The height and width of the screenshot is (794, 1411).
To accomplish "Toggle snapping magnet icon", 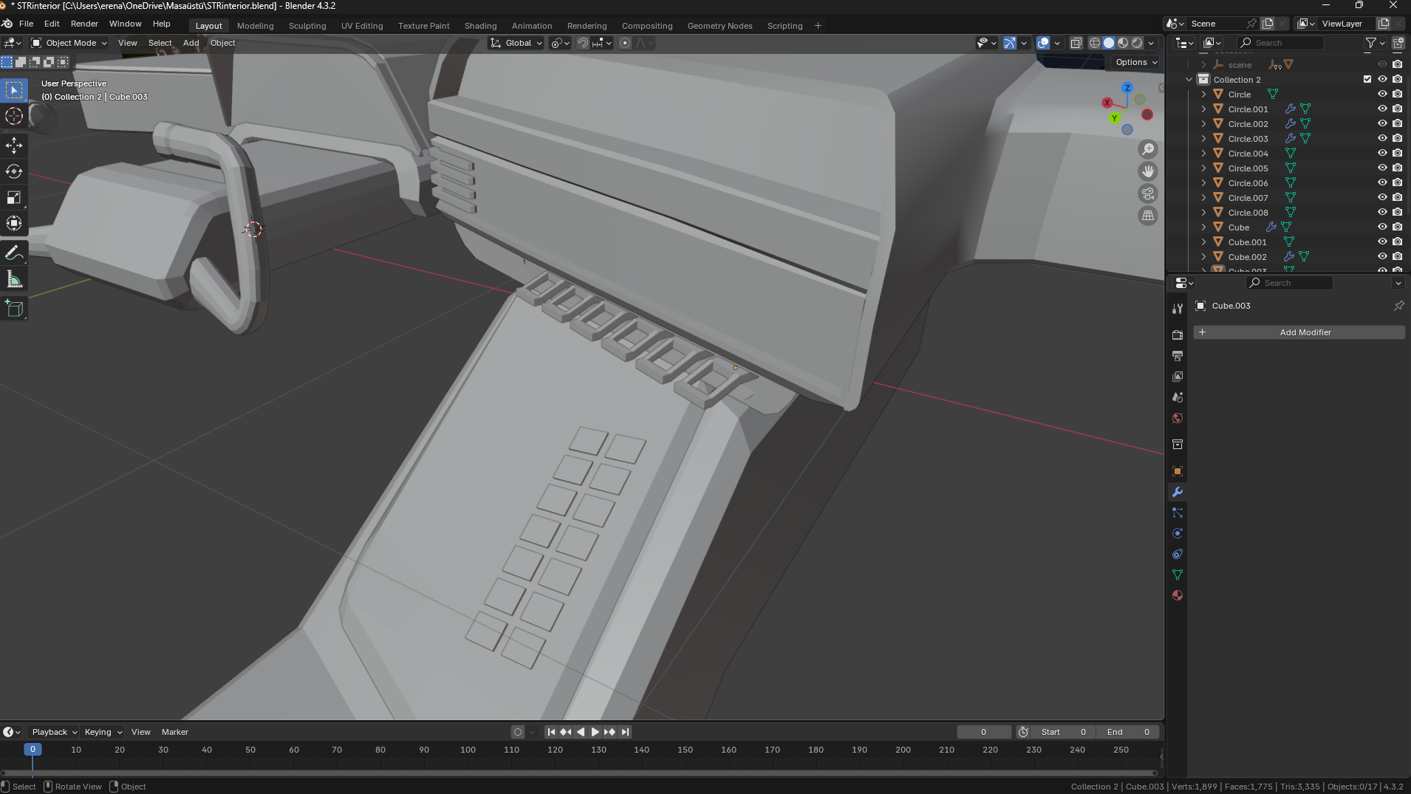I will pyautogui.click(x=583, y=43).
